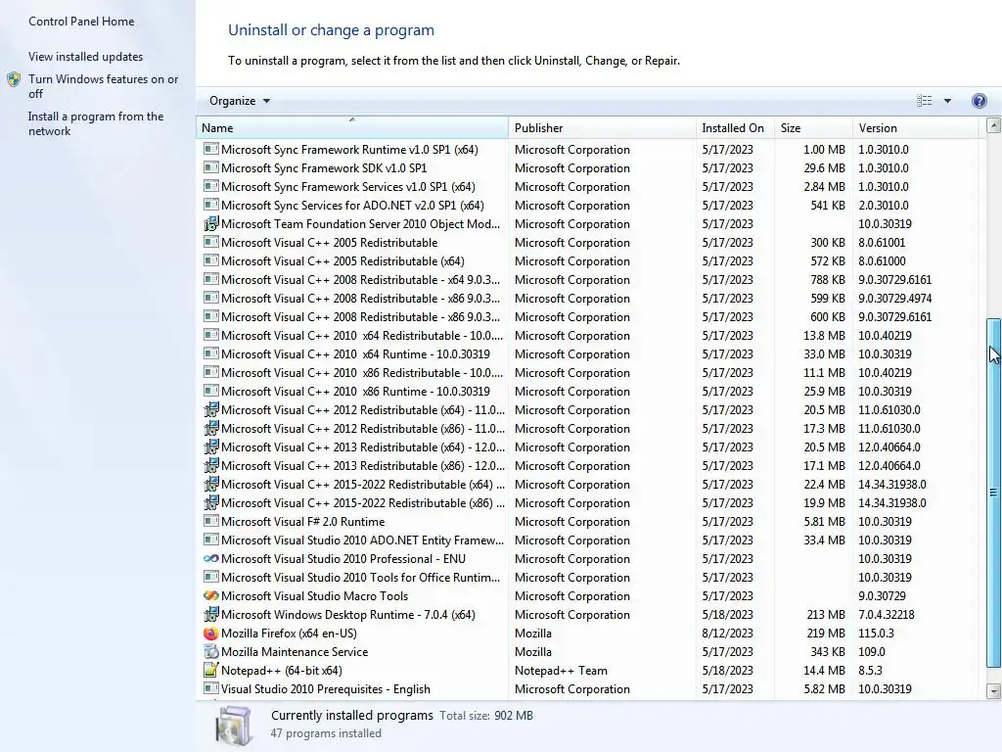Click the Visual C++ 2005 Redistributable (x64) icon

(210, 260)
